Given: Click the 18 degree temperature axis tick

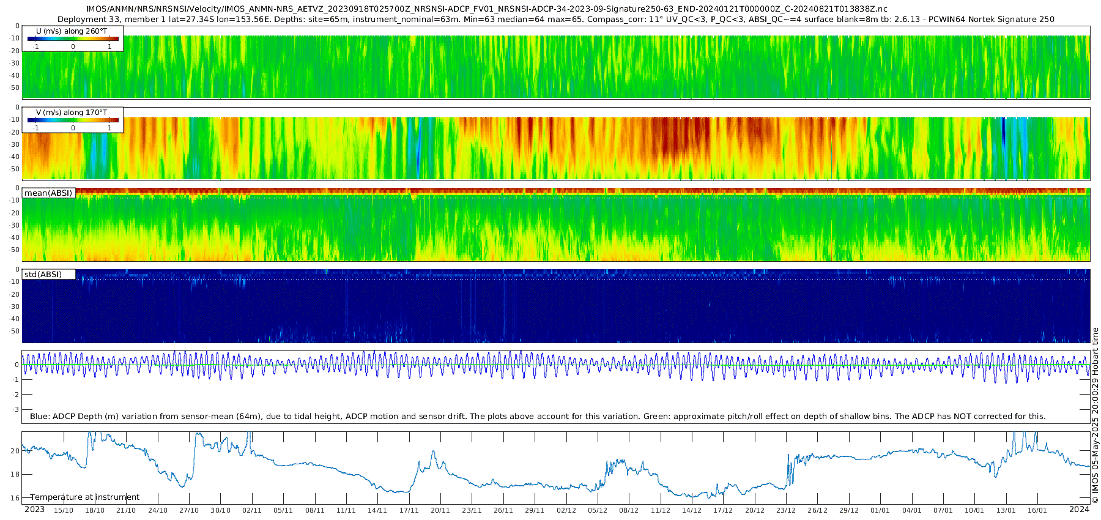Looking at the screenshot, I should pyautogui.click(x=15, y=474).
